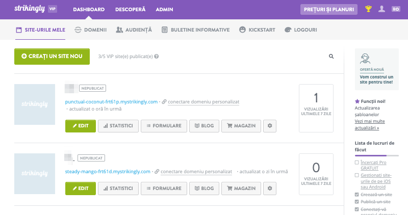408x215 pixels.
Task: Switch to the Domenii tab
Action: click(91, 30)
